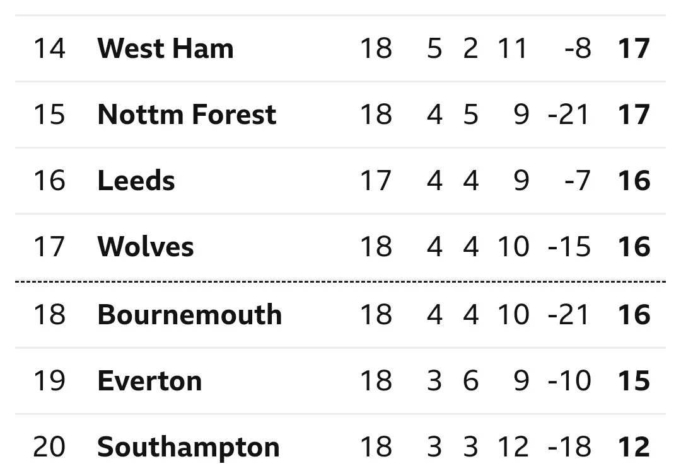Select Southampton's points total of 12

[x=634, y=447]
